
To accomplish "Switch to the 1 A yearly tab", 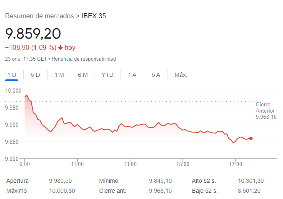I will click(132, 75).
